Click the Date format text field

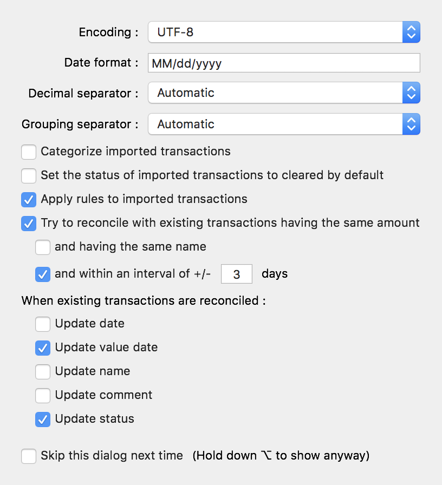pyautogui.click(x=284, y=63)
